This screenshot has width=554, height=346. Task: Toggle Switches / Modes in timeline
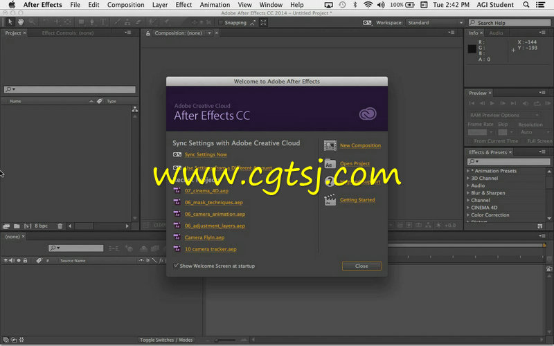[x=166, y=340]
